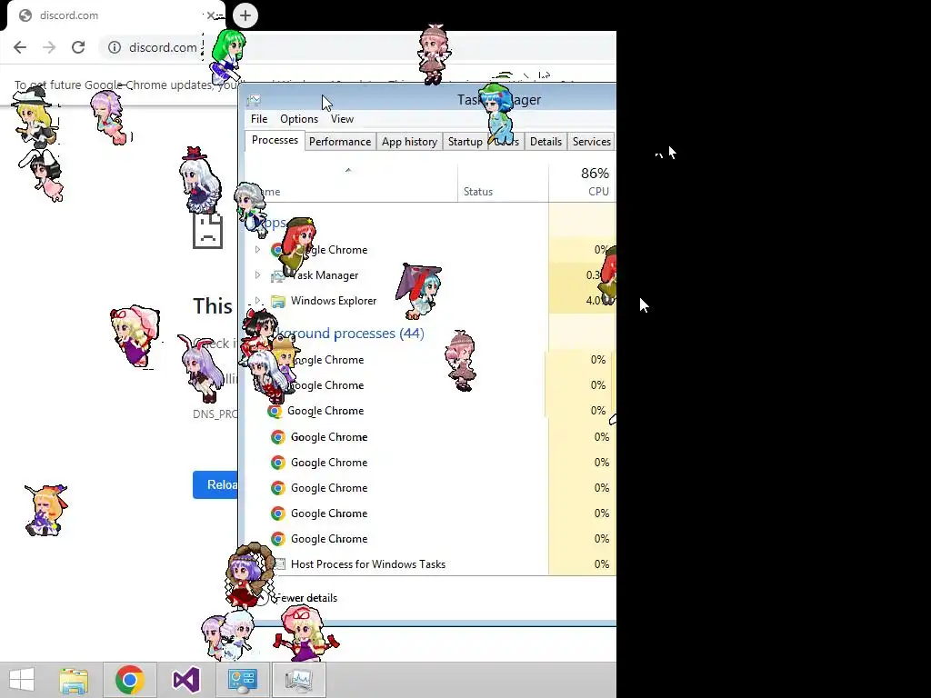Open File Explorer from the taskbar
The height and width of the screenshot is (698, 931).
(x=74, y=680)
